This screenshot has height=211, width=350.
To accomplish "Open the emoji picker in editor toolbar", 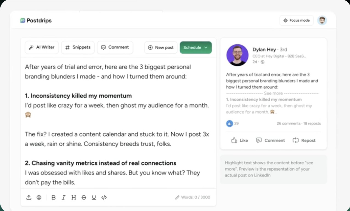I will (x=39, y=197).
